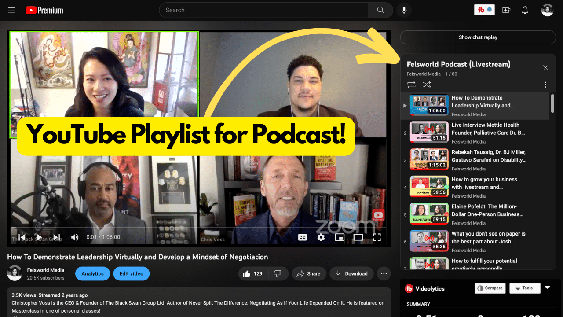Skip to next video
563x317 pixels.
tap(57, 237)
